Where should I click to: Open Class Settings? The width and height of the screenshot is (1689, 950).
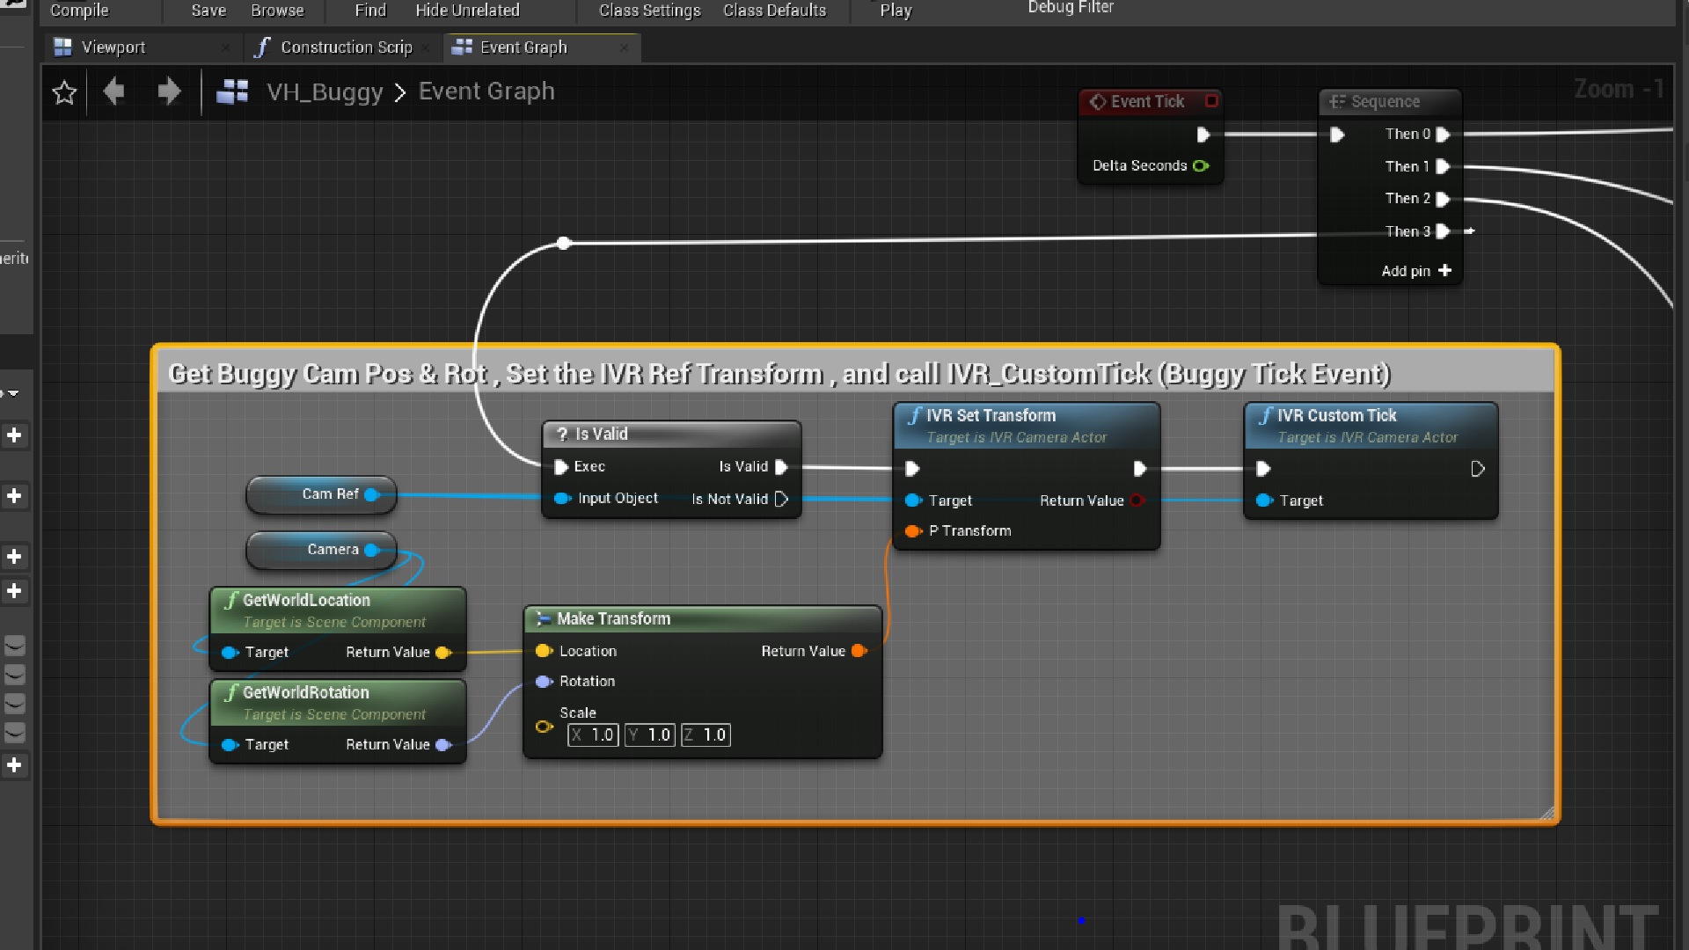pos(649,11)
